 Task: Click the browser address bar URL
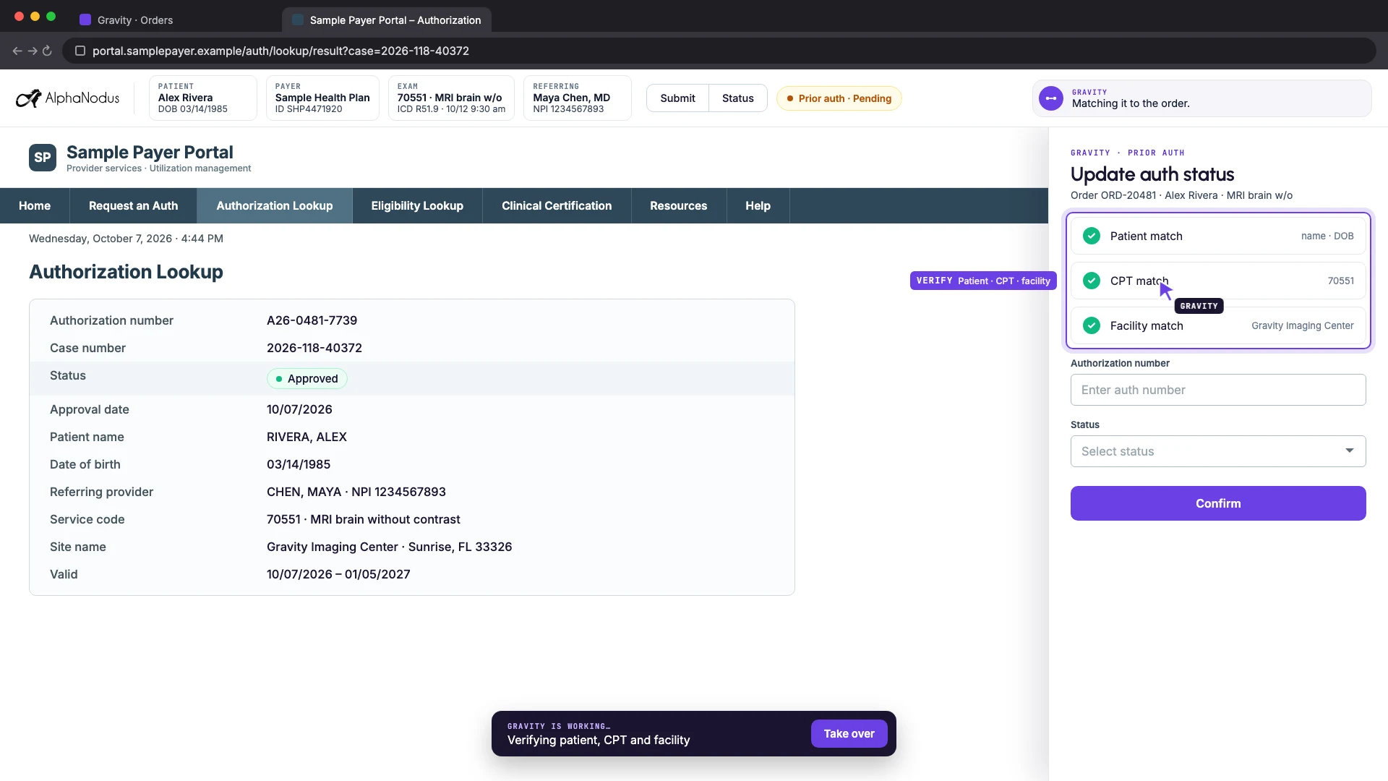click(280, 51)
